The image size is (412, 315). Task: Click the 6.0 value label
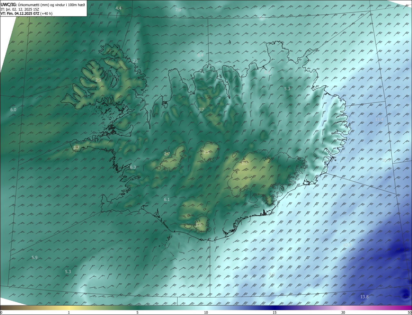click(x=13, y=110)
